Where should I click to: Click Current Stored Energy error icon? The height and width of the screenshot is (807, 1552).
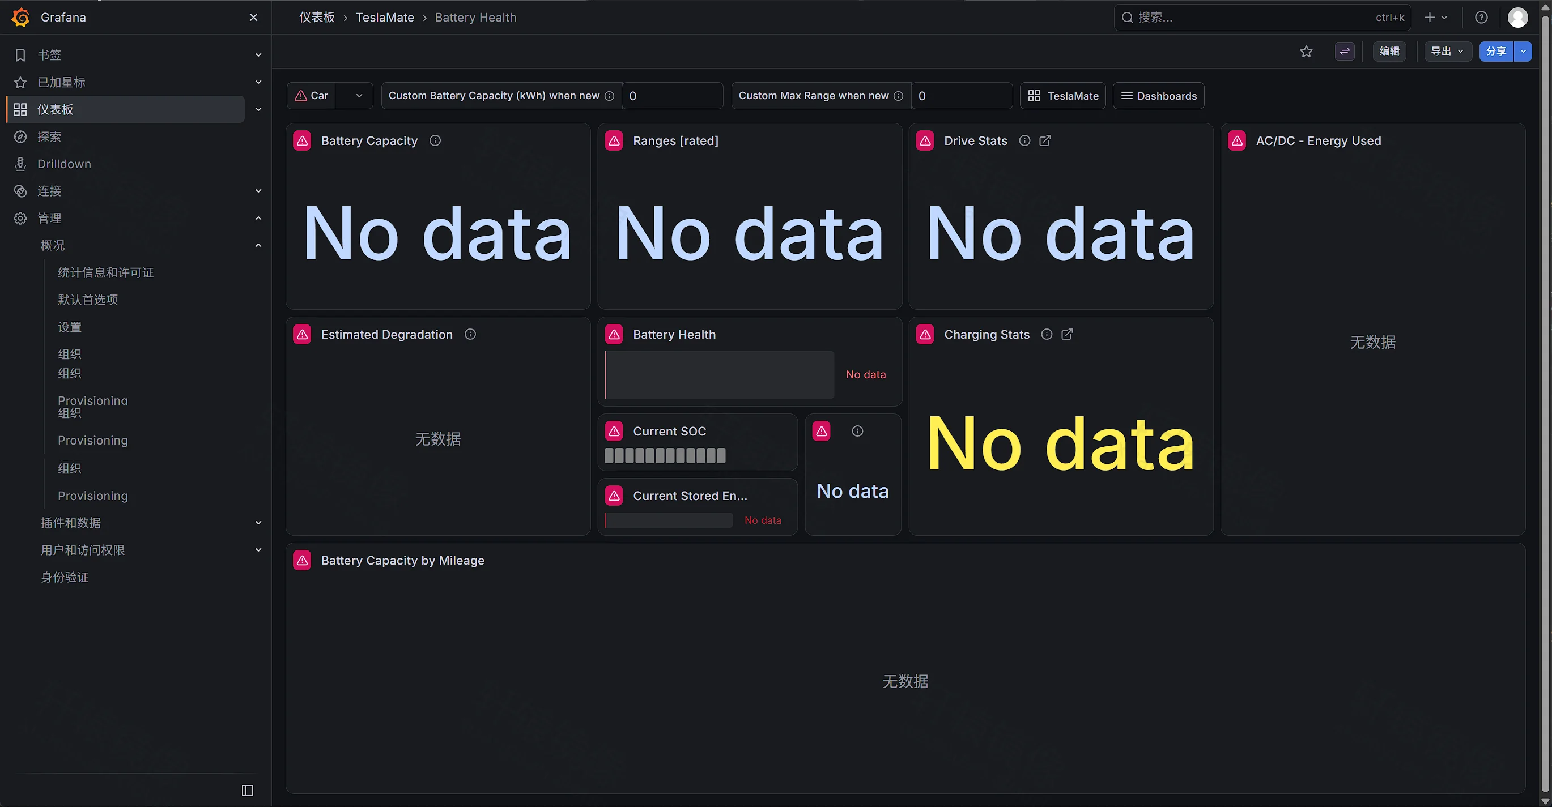614,496
